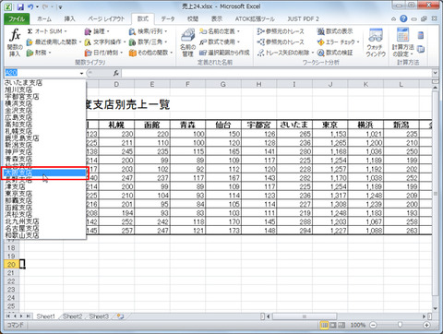
Task: Click 数式の検証 icon
Action: tap(321, 53)
